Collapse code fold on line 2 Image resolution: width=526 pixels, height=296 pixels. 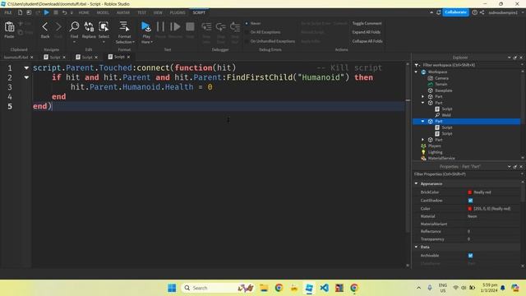pos(26,77)
